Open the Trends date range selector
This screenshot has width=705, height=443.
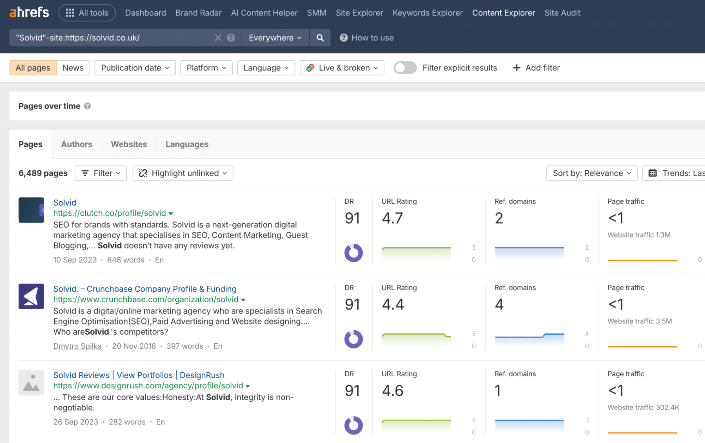(x=674, y=173)
